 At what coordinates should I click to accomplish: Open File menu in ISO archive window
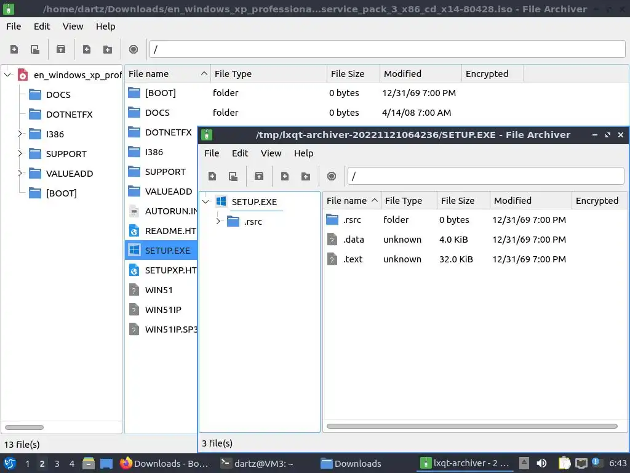click(14, 26)
